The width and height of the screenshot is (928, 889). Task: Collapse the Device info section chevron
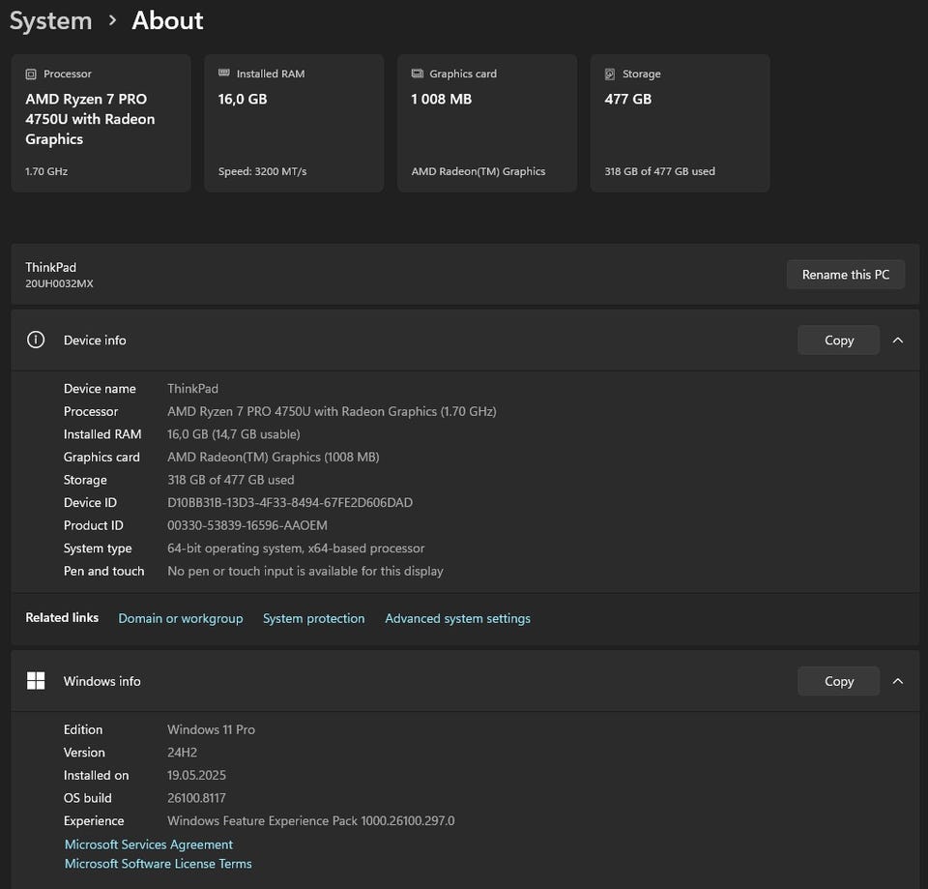[x=897, y=340]
